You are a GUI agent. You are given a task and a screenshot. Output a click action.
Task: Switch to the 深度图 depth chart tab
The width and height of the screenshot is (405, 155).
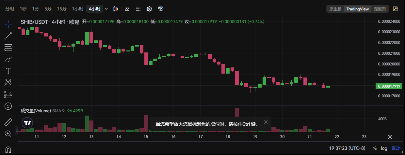[380, 9]
